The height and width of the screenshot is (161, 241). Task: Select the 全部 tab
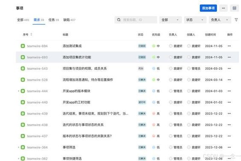pos(23,20)
